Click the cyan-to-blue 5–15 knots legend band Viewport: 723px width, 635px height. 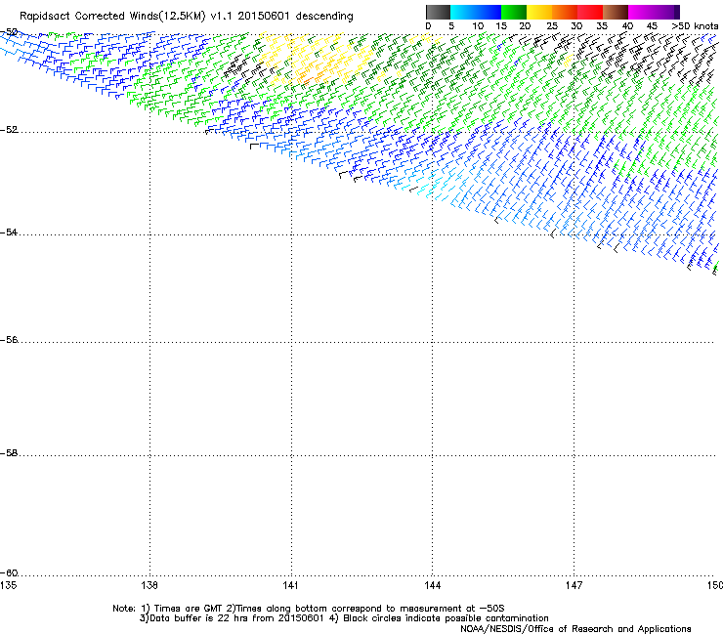476,12
